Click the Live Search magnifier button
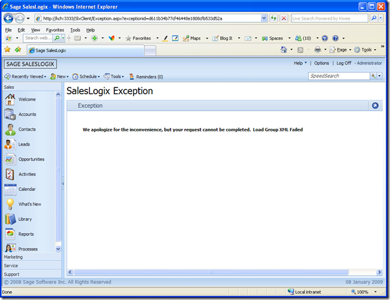390x300 pixels. [x=374, y=18]
